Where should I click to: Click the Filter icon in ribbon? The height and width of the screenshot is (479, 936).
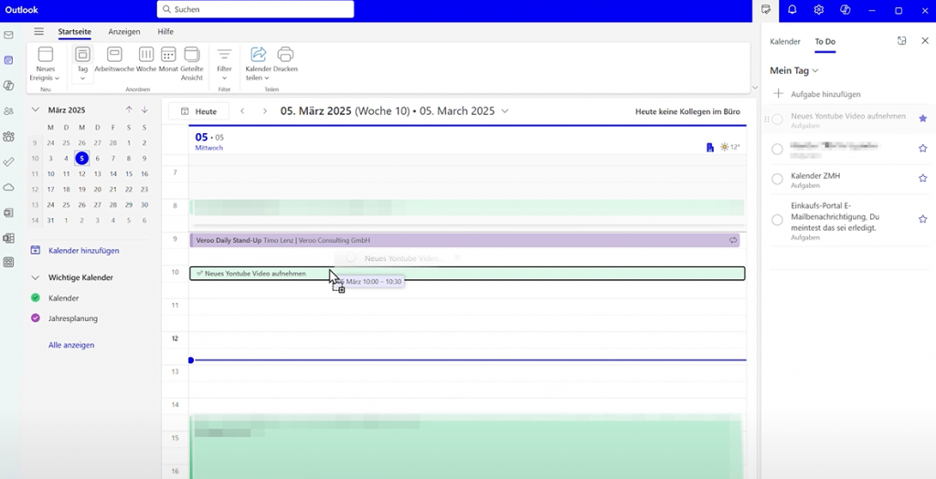[225, 54]
